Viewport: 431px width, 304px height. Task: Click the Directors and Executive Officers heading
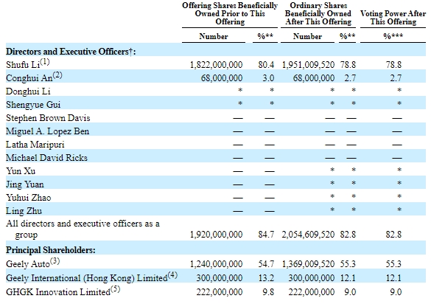tap(71, 52)
